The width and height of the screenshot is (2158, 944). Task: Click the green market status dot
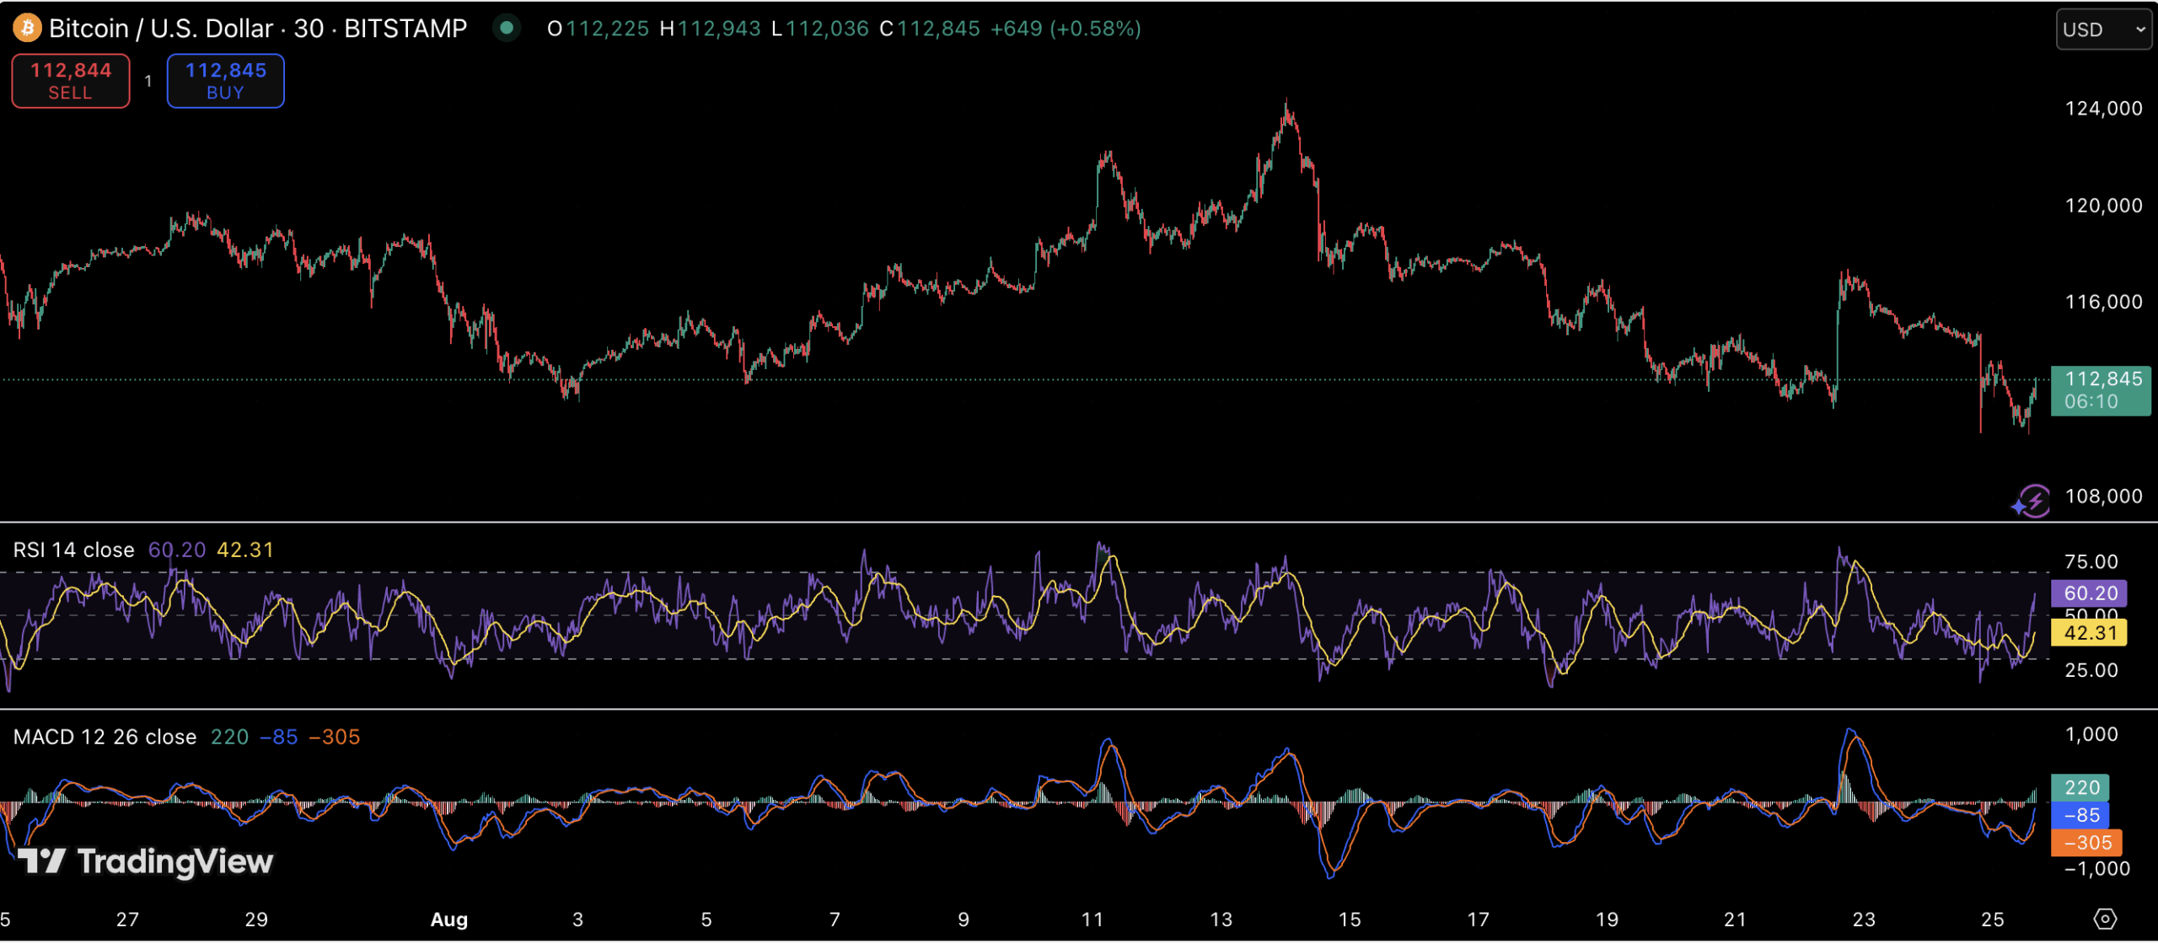tap(507, 28)
